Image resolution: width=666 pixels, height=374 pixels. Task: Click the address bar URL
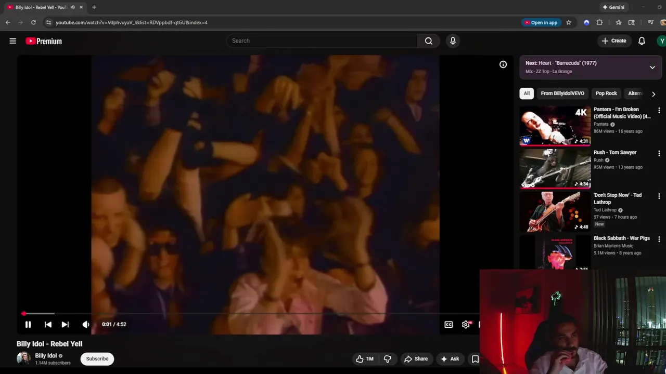tap(132, 23)
